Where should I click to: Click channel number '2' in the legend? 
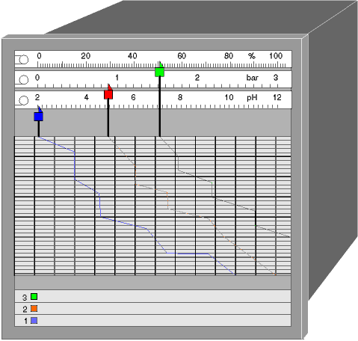click(x=25, y=310)
